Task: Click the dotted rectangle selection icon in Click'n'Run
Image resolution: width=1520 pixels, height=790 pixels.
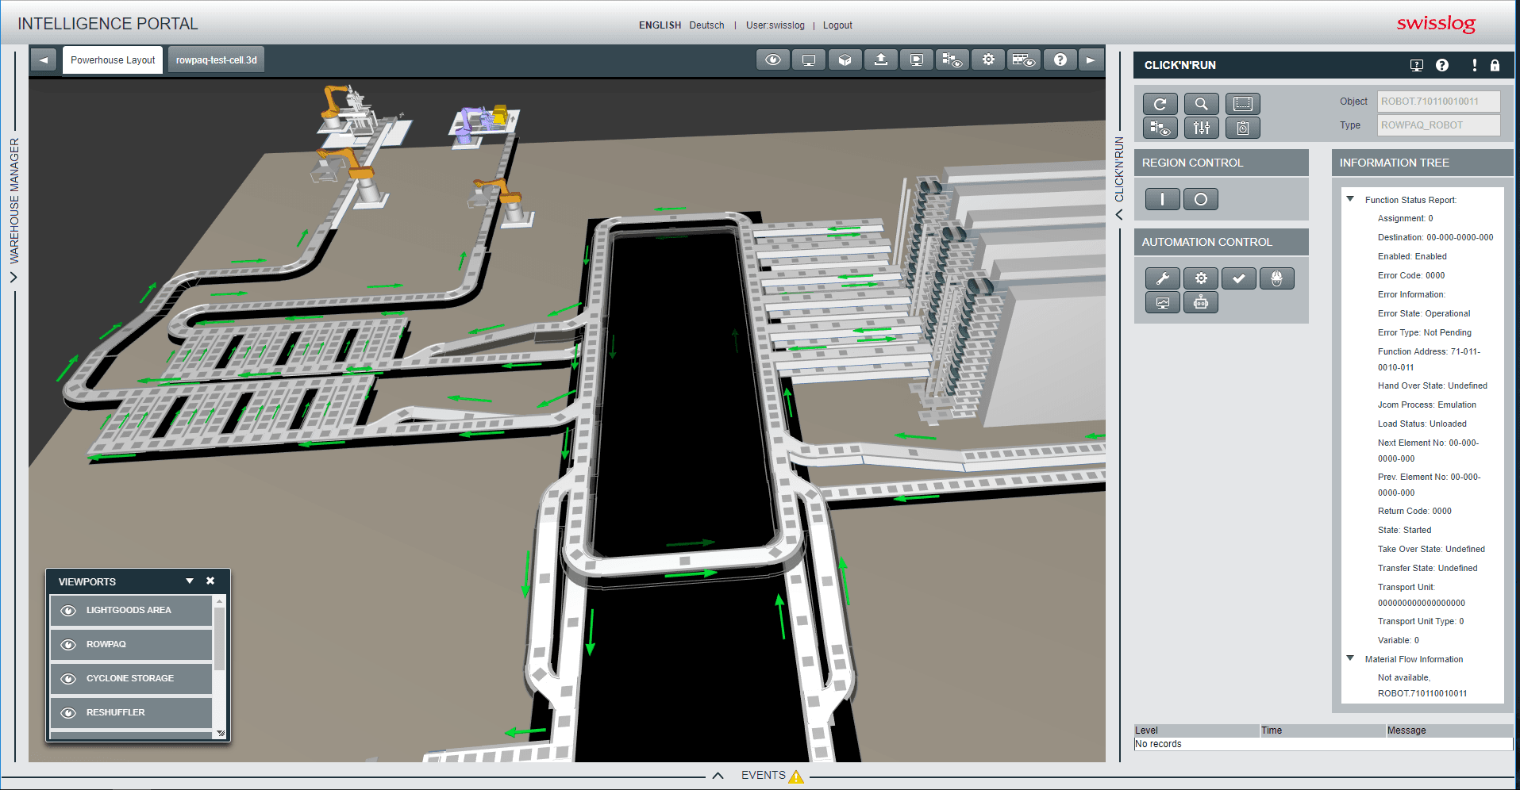Action: tap(1242, 104)
